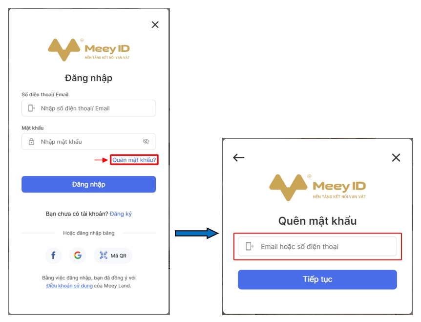
Task: Open the Mã QR login option
Action: point(113,256)
